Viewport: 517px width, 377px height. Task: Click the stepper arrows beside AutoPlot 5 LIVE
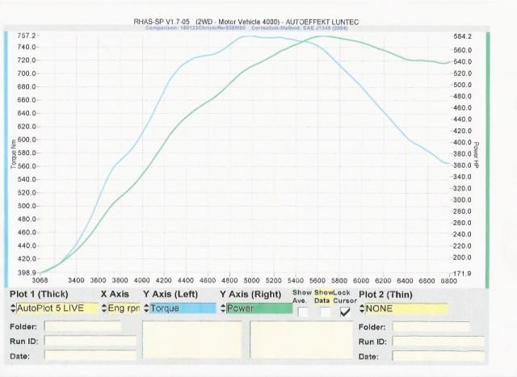11,308
